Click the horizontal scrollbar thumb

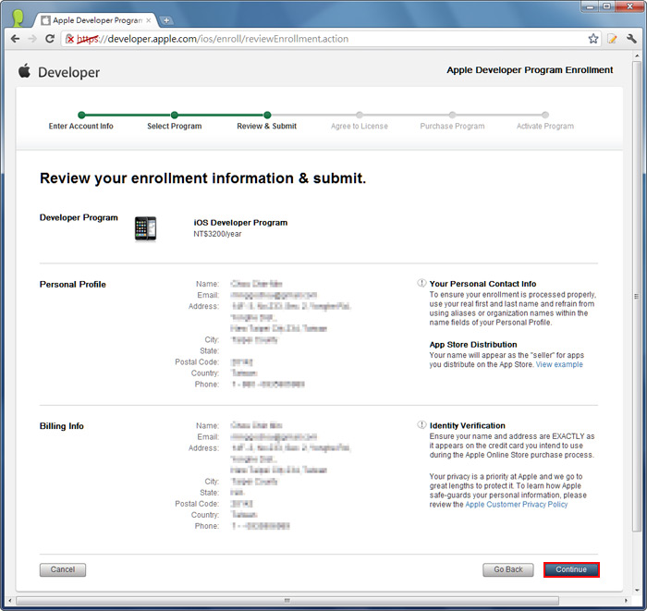tap(287, 601)
